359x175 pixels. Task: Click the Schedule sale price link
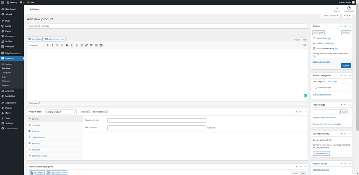[x=211, y=127]
